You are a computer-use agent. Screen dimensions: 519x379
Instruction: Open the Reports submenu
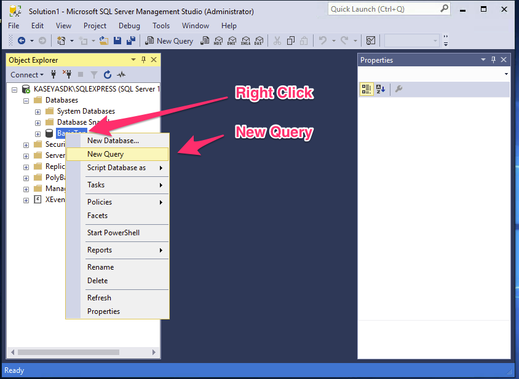[x=117, y=250]
